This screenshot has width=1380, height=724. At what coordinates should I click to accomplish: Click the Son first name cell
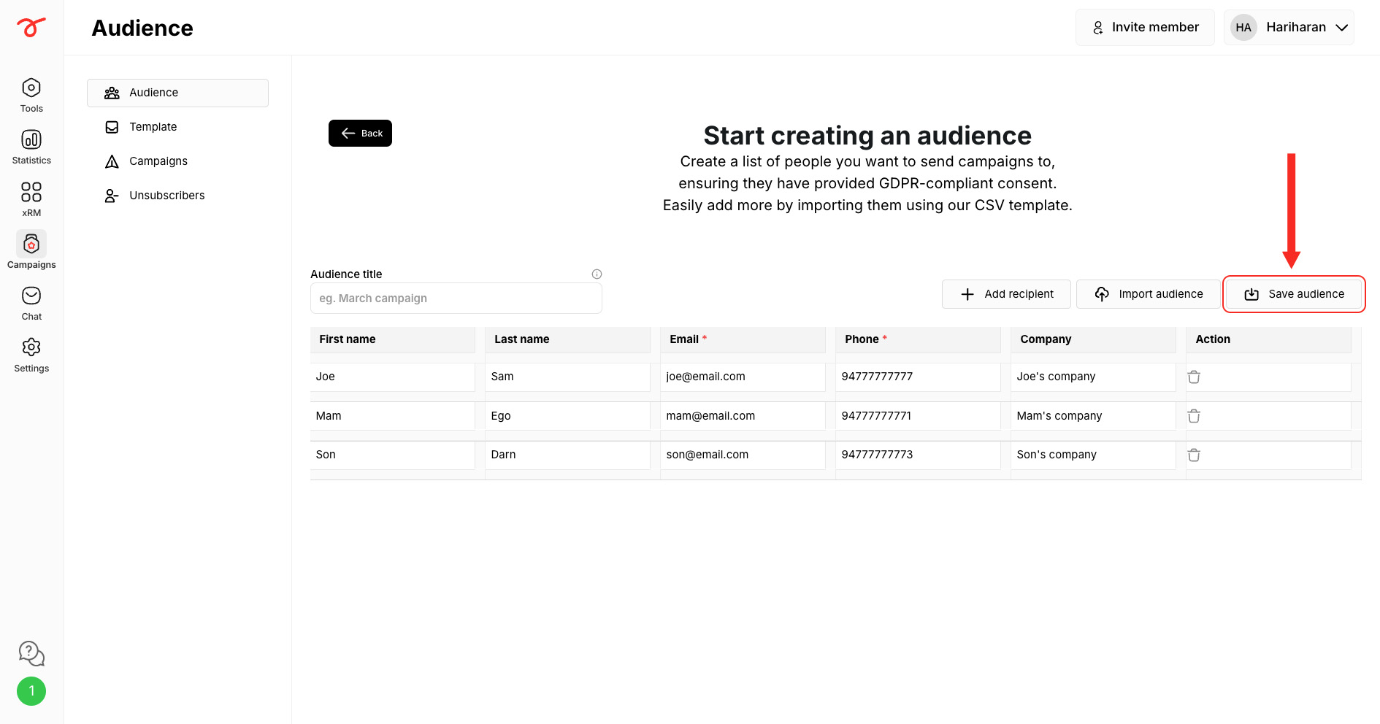[x=393, y=455]
